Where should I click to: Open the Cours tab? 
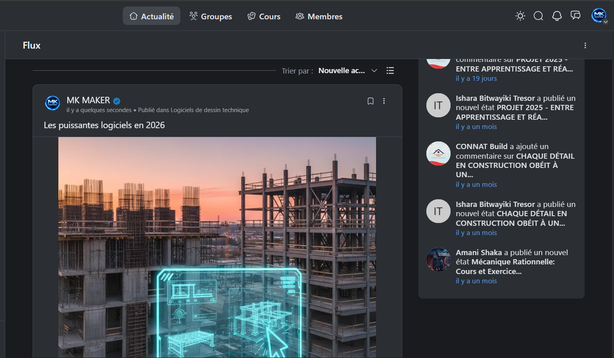tap(264, 16)
